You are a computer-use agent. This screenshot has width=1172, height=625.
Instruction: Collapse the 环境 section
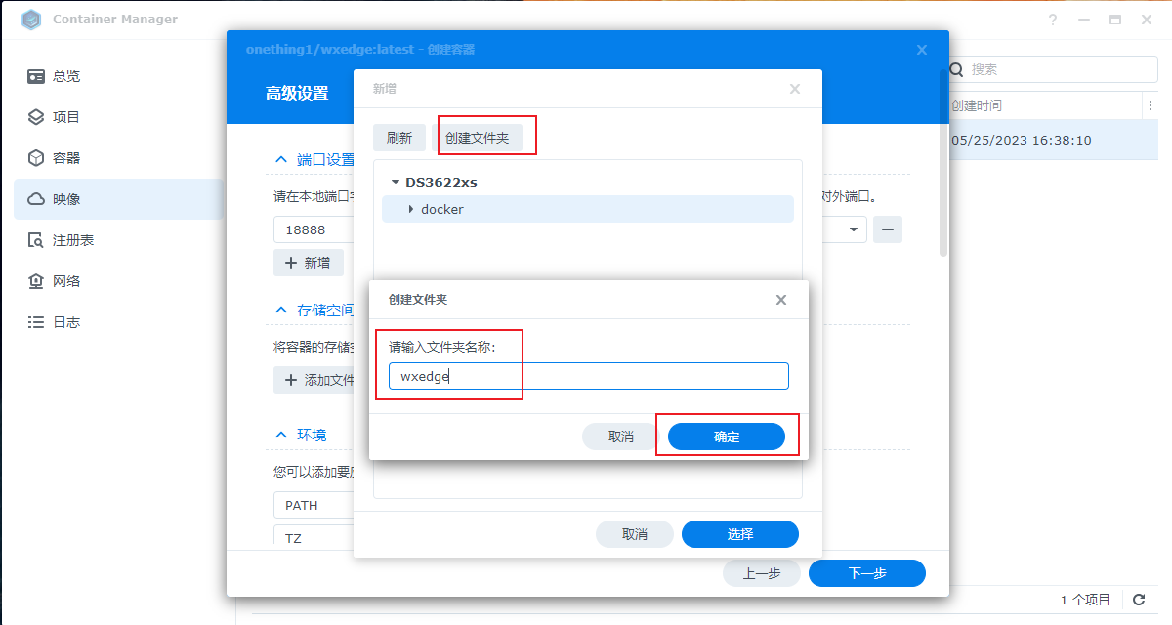[x=281, y=435]
